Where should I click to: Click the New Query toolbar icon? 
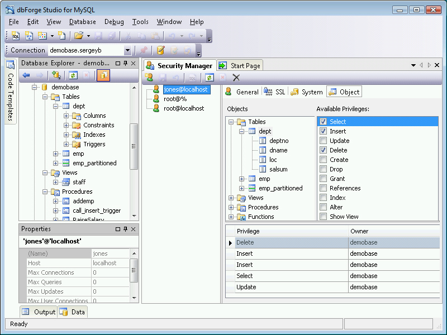[x=29, y=36]
